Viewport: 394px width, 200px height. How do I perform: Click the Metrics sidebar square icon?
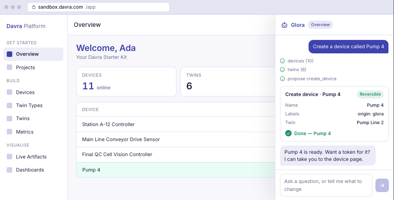click(x=9, y=132)
